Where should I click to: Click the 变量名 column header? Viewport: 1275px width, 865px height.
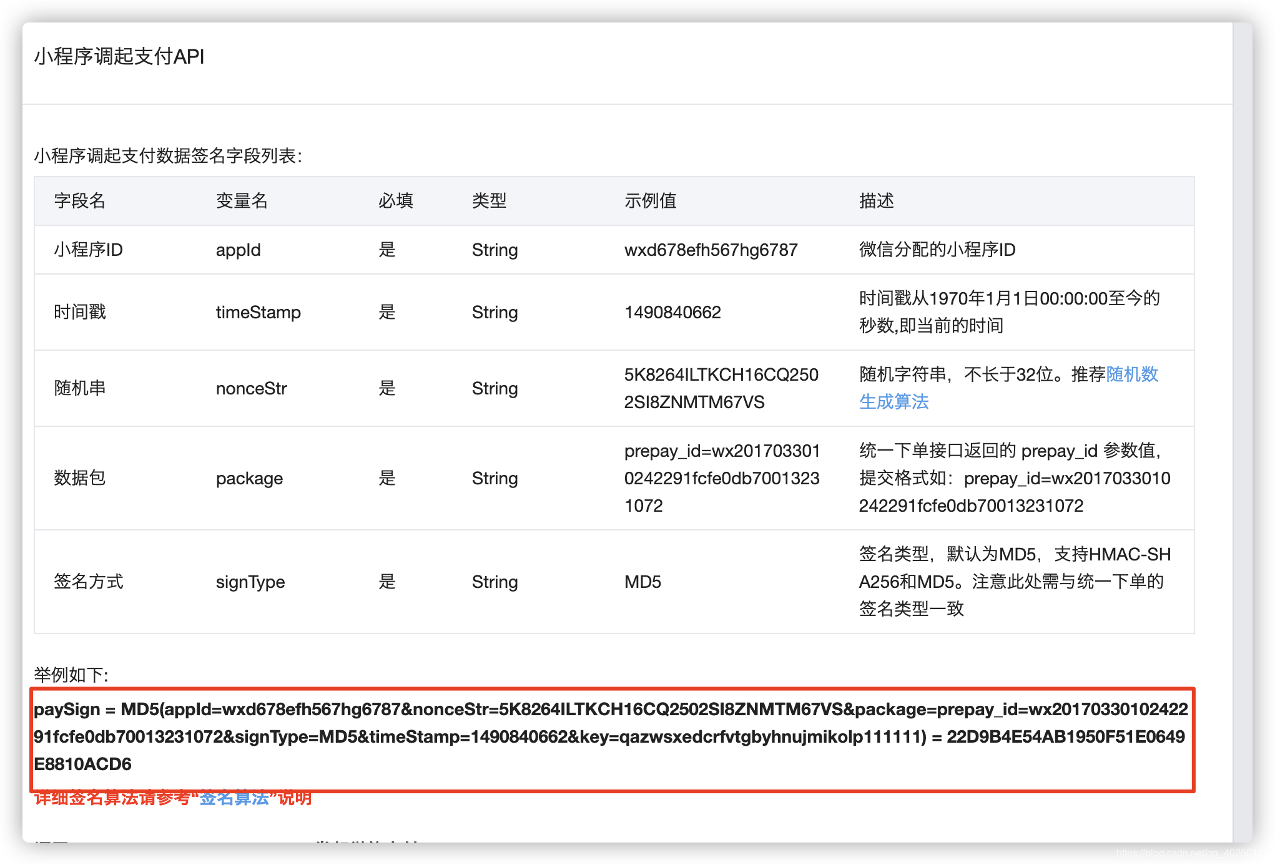242,201
